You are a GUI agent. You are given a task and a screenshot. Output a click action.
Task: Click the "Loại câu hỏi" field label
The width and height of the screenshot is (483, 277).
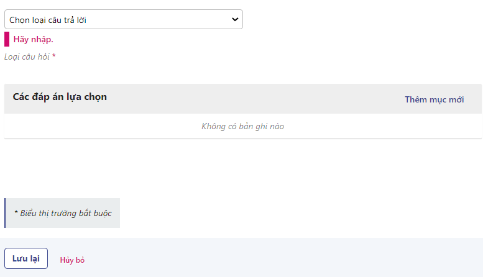(27, 57)
